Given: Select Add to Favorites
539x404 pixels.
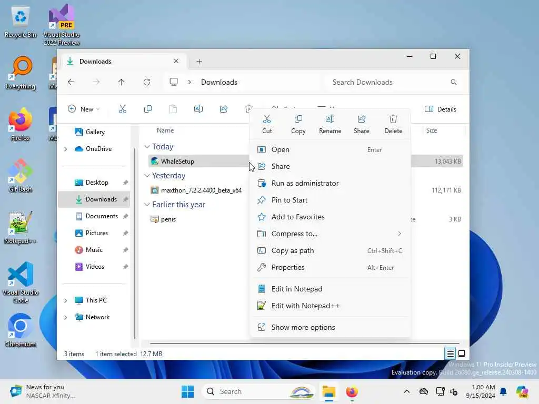Looking at the screenshot, I should pos(330,217).
